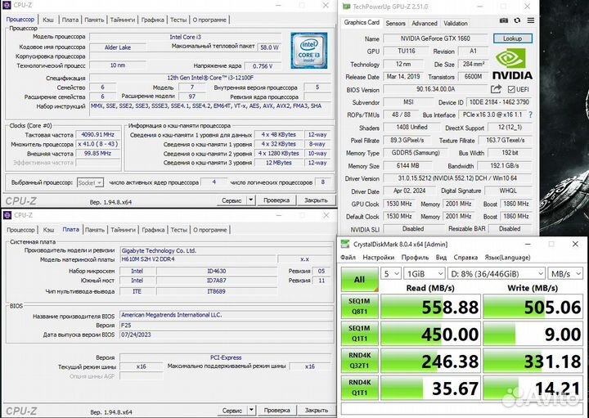Open Сервис dropdown arrow in bottom CPU-Z window
The height and width of the screenshot is (418, 589).
[251, 410]
